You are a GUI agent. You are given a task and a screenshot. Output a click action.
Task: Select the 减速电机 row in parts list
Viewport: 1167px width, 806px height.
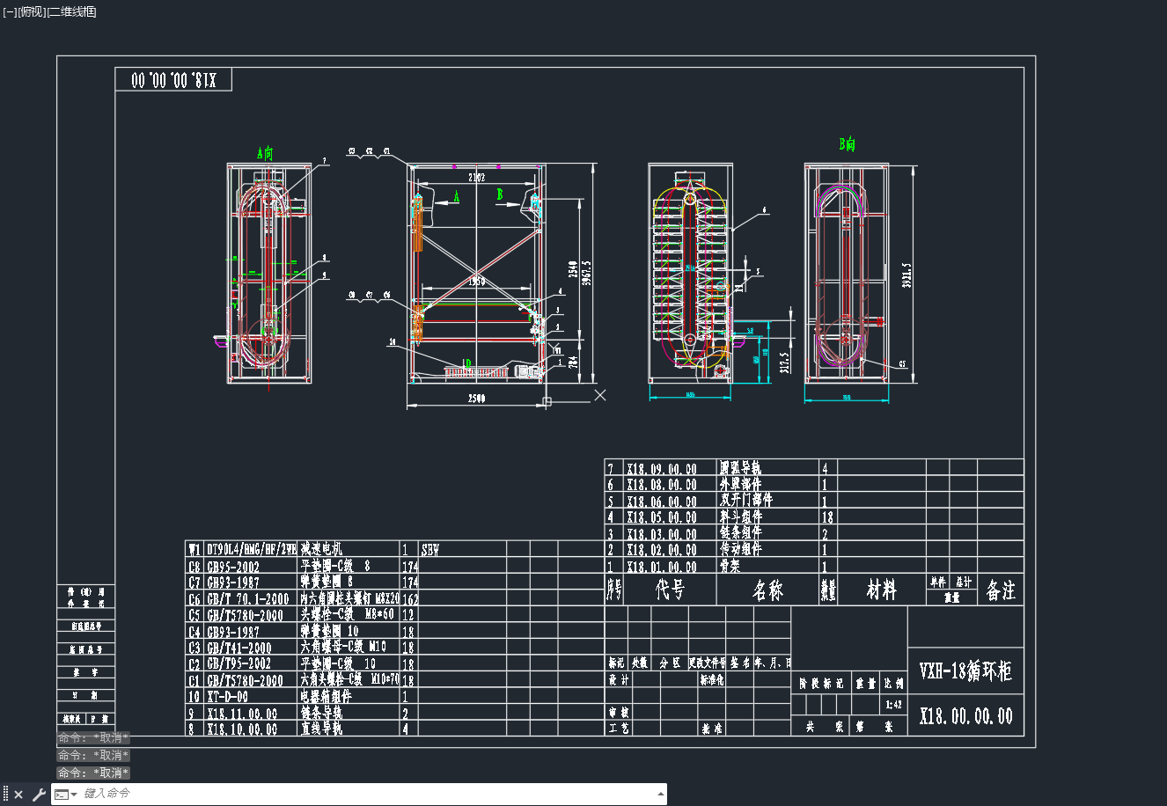tap(396, 549)
